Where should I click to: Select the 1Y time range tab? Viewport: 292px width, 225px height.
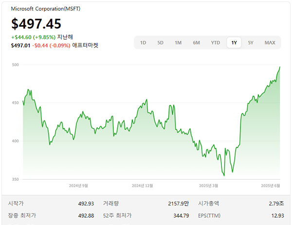[x=234, y=43]
